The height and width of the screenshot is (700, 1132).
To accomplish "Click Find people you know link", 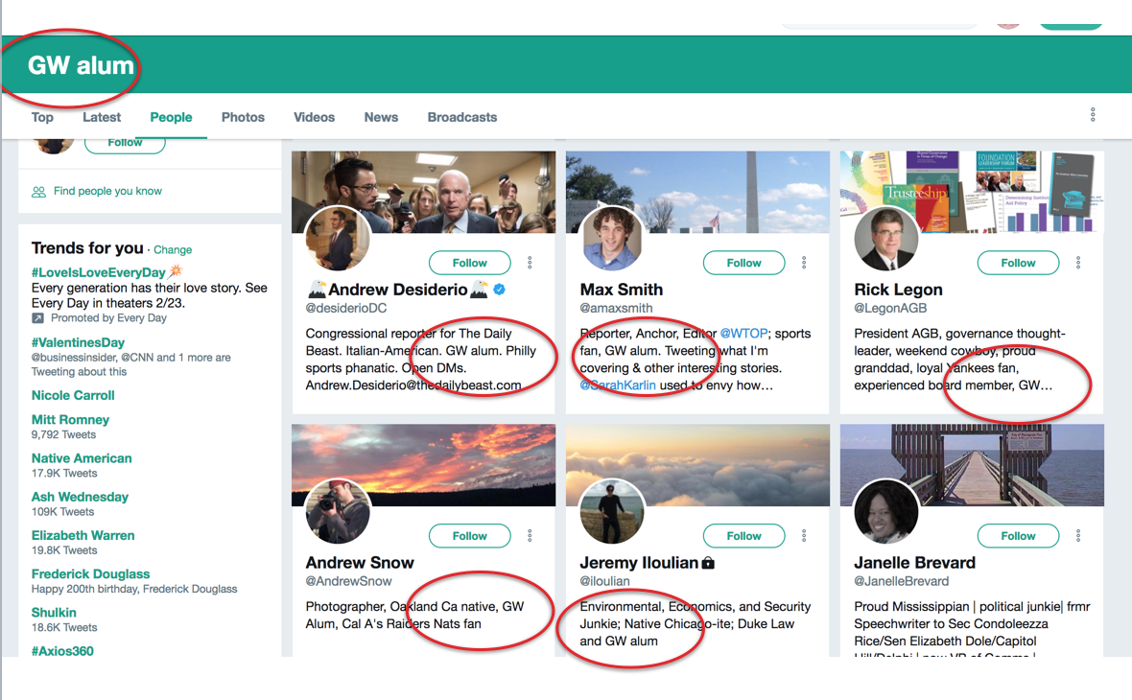I will click(107, 191).
